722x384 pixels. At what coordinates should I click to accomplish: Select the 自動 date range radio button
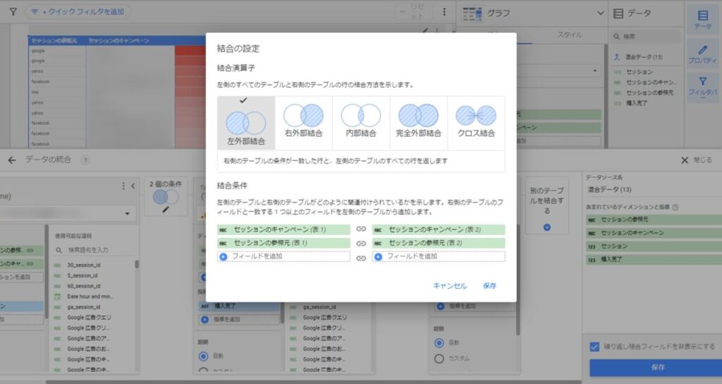(x=439, y=343)
